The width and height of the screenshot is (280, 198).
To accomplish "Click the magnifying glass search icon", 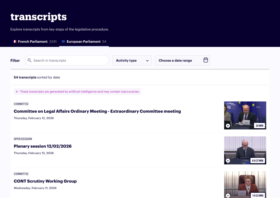I will [x=29, y=60].
